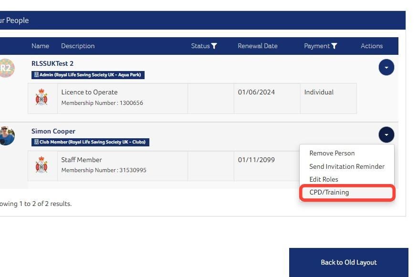Open the RLSSUKTest 2 name

(52, 64)
